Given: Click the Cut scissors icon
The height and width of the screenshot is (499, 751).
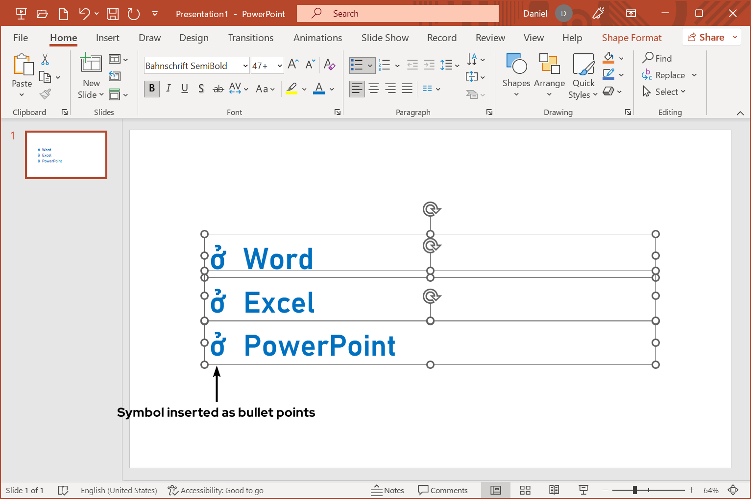Looking at the screenshot, I should click(x=45, y=60).
